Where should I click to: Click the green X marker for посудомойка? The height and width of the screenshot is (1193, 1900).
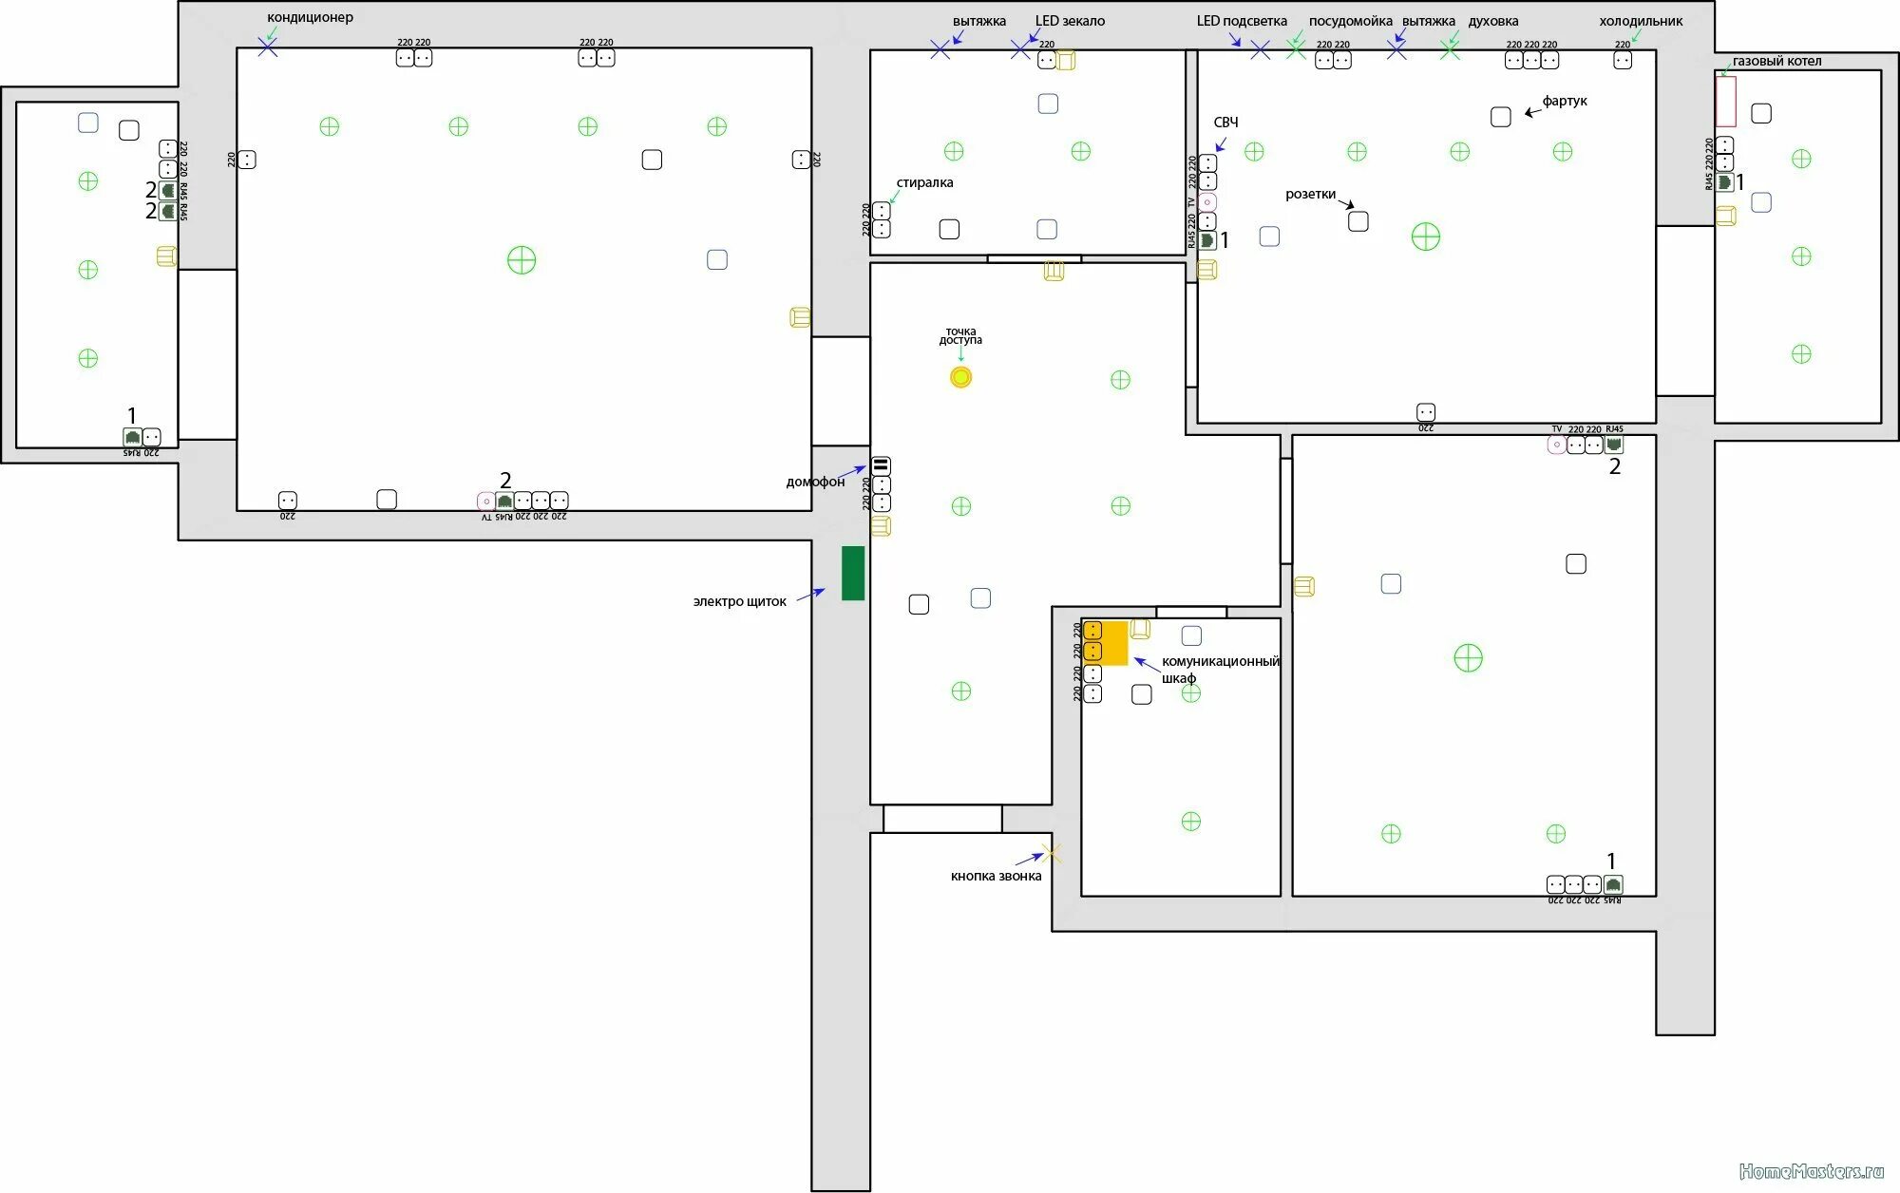pos(1296,49)
